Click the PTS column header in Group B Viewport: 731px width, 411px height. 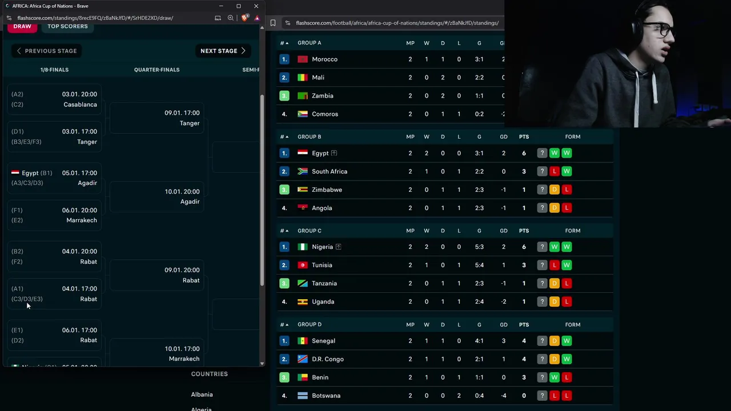pos(524,136)
